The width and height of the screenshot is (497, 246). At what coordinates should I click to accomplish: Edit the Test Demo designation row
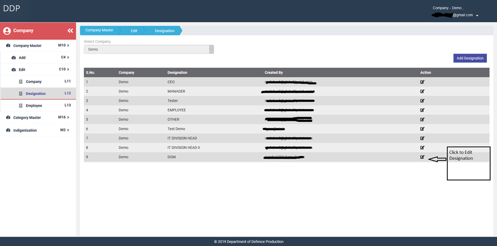422,129
